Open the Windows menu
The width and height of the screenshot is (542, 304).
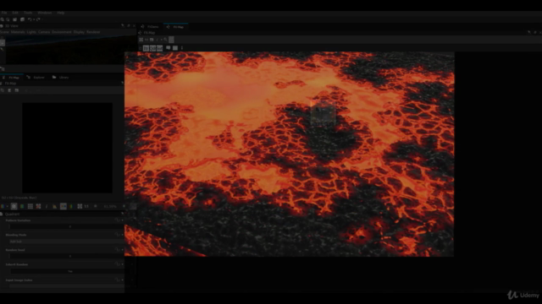tap(45, 13)
